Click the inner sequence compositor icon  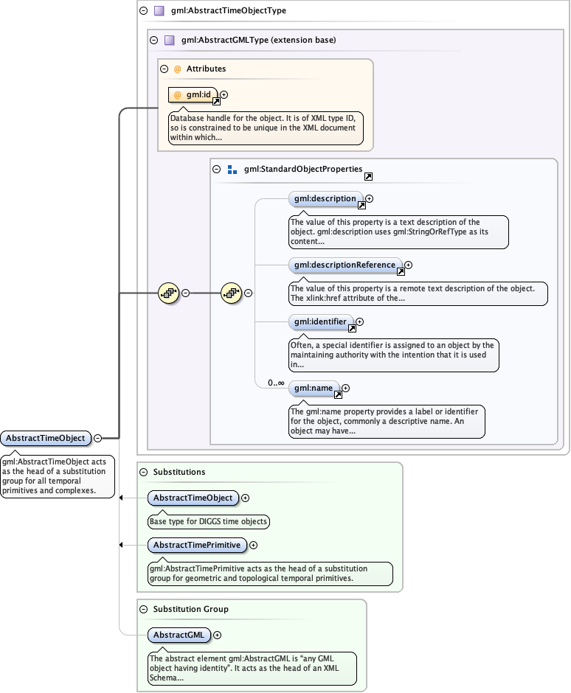pos(232,293)
